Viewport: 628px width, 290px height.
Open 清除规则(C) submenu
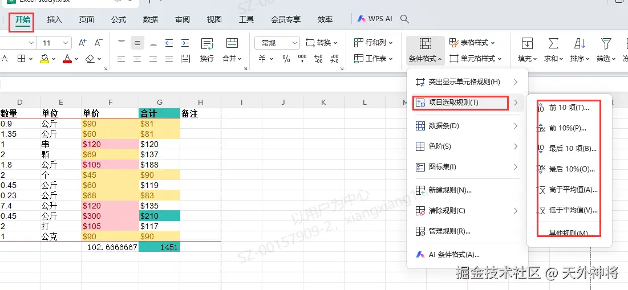[x=467, y=210]
